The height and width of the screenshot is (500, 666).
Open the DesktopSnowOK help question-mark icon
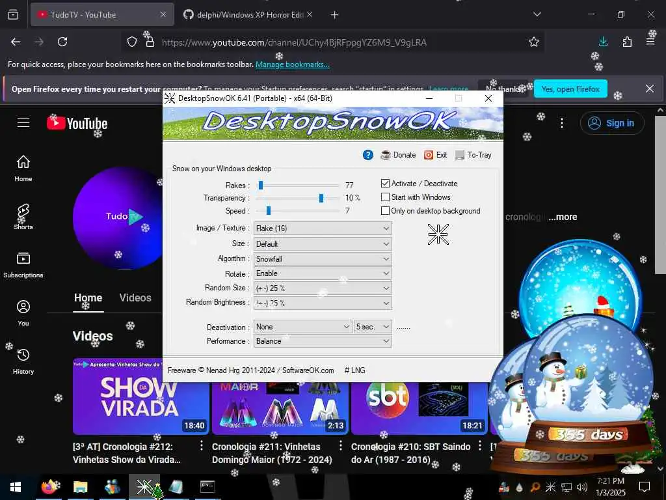[x=368, y=155]
